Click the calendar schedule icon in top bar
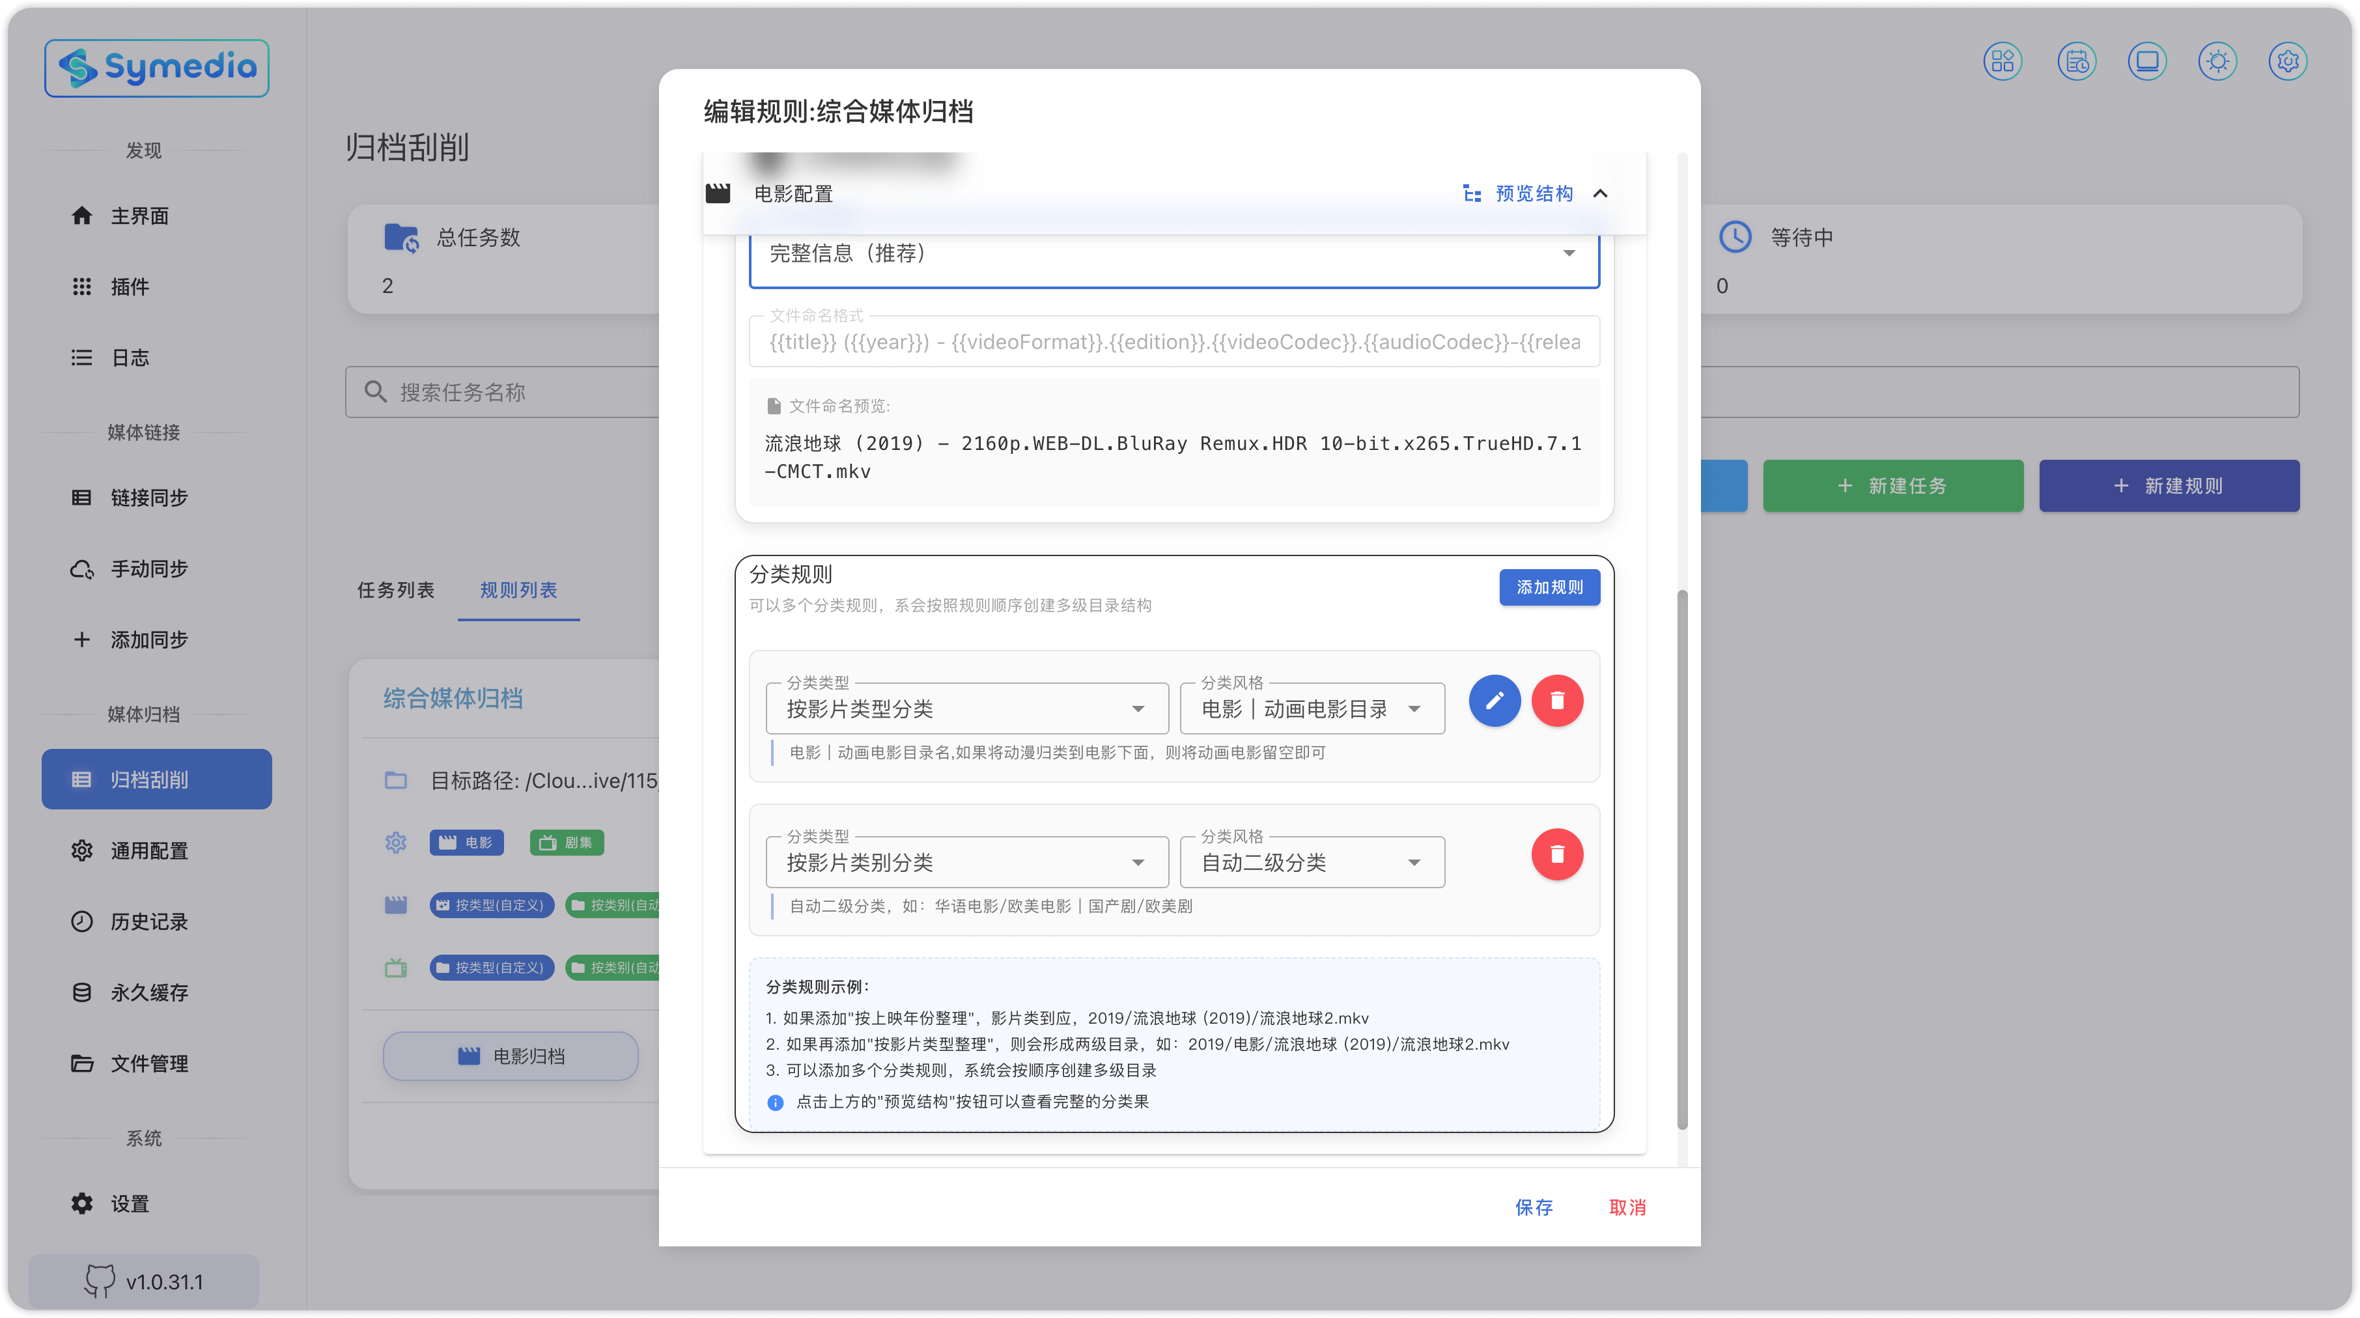This screenshot has width=2360, height=1318. (x=2077, y=61)
